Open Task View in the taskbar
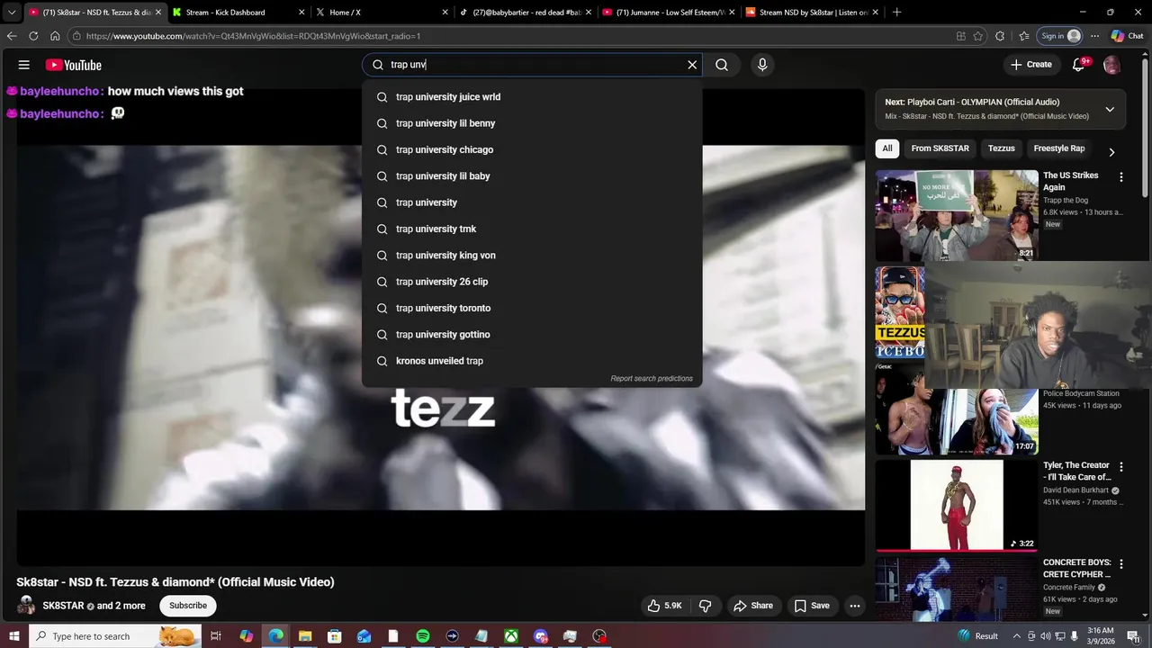 (x=216, y=636)
